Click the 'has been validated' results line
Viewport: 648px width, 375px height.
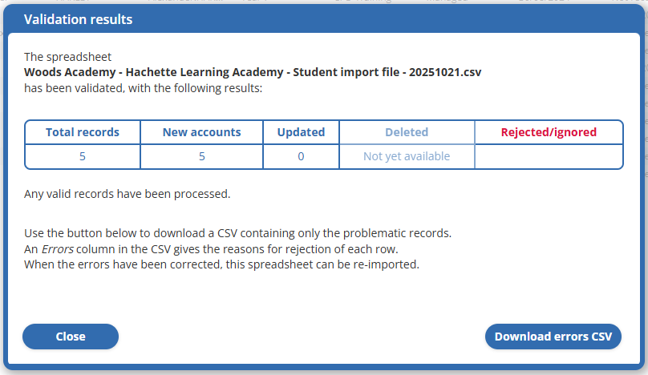pos(143,87)
